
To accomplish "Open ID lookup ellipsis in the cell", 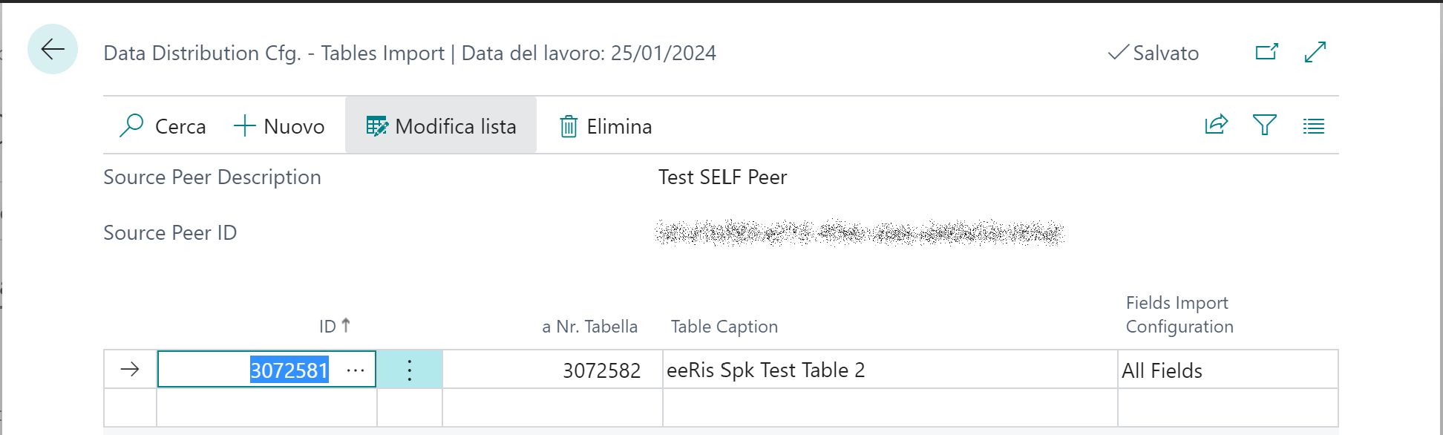I will pos(356,370).
